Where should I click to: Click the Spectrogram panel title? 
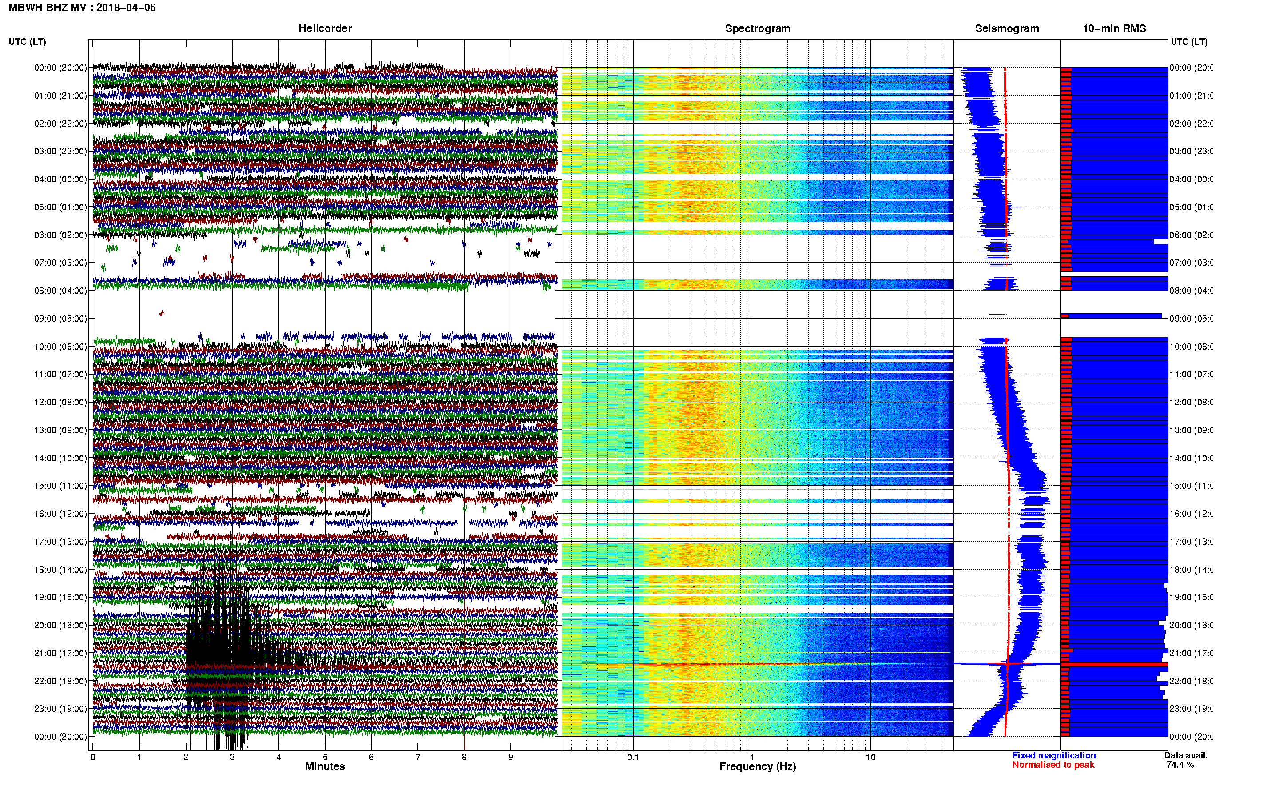758,29
